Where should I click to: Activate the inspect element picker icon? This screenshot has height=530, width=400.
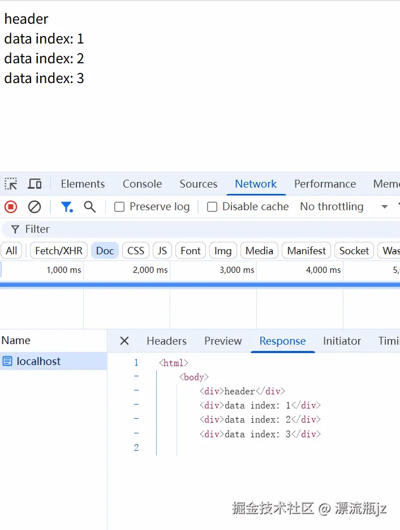11,184
